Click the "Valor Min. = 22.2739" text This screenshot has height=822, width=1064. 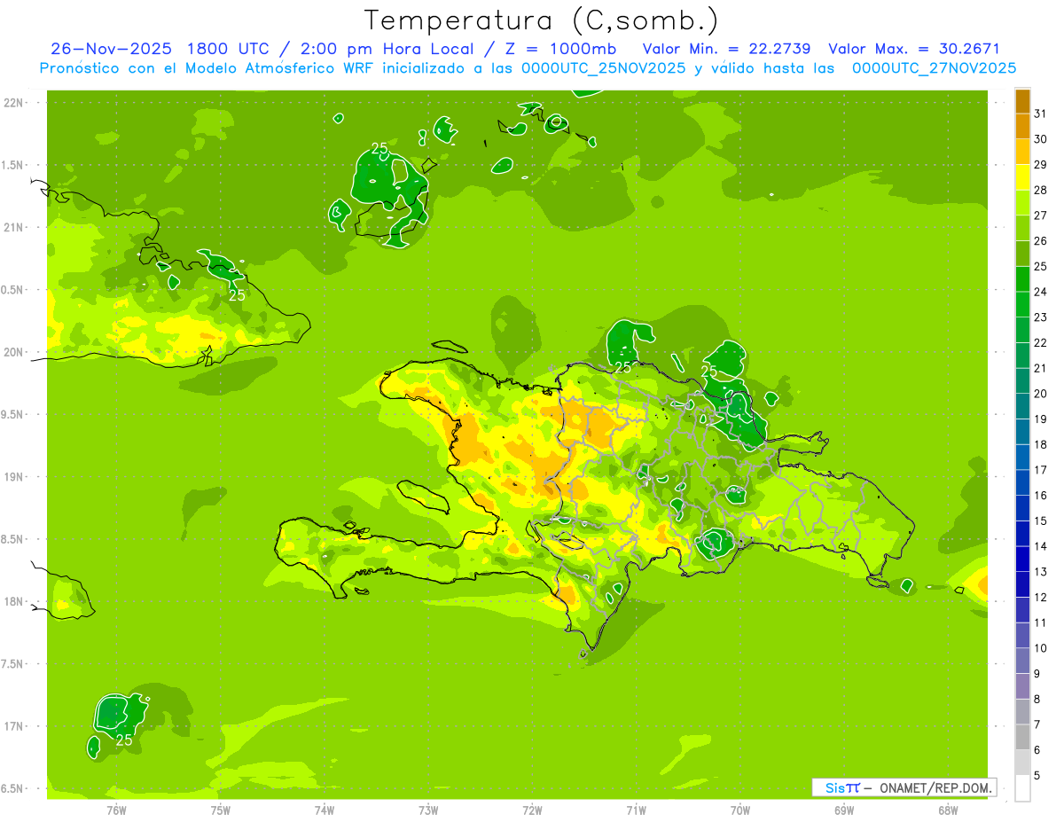coord(726,49)
